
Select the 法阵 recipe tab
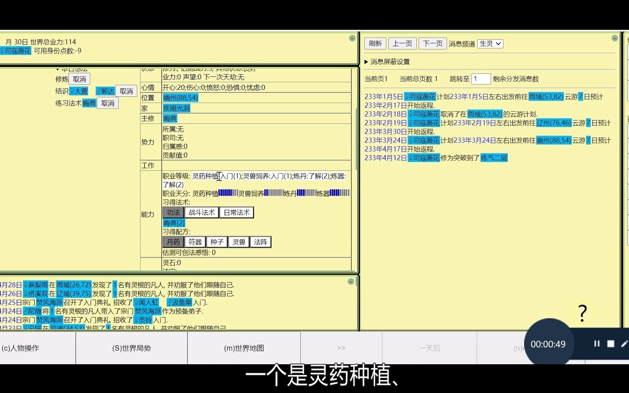pos(261,242)
